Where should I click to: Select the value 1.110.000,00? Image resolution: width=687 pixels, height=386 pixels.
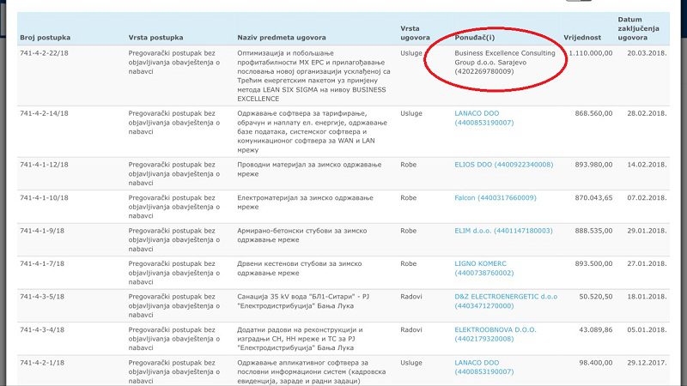point(591,53)
